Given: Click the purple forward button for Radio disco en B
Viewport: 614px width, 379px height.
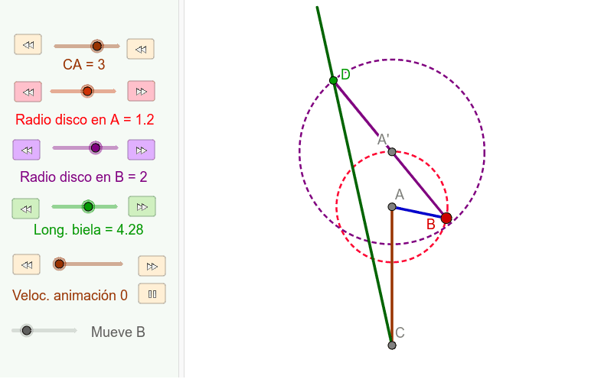Looking at the screenshot, I should (x=142, y=150).
